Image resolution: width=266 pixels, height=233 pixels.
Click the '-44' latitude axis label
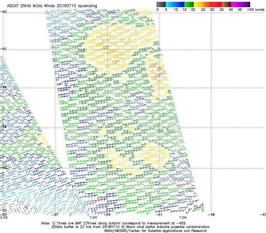click(3, 87)
